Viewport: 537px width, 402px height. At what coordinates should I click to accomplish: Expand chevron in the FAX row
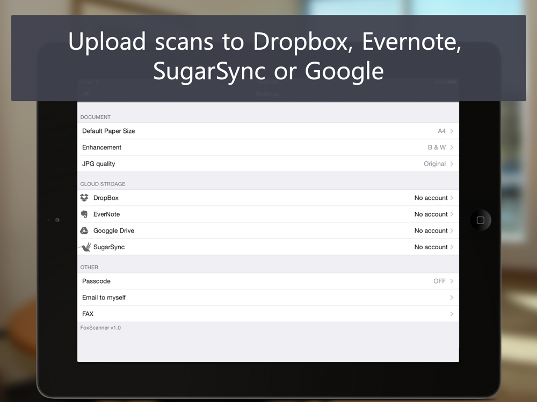(x=452, y=314)
